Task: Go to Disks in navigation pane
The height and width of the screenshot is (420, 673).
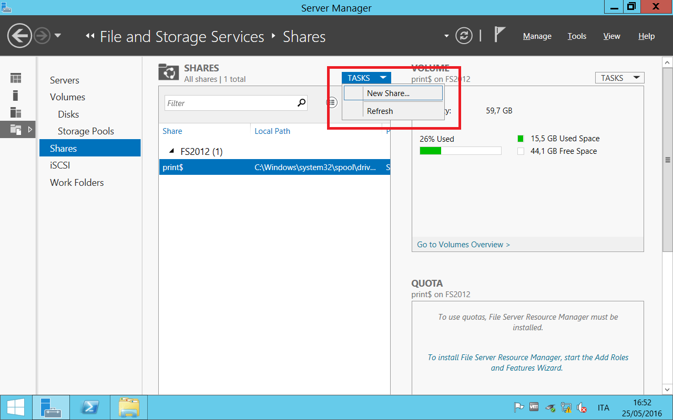Action: [x=68, y=114]
